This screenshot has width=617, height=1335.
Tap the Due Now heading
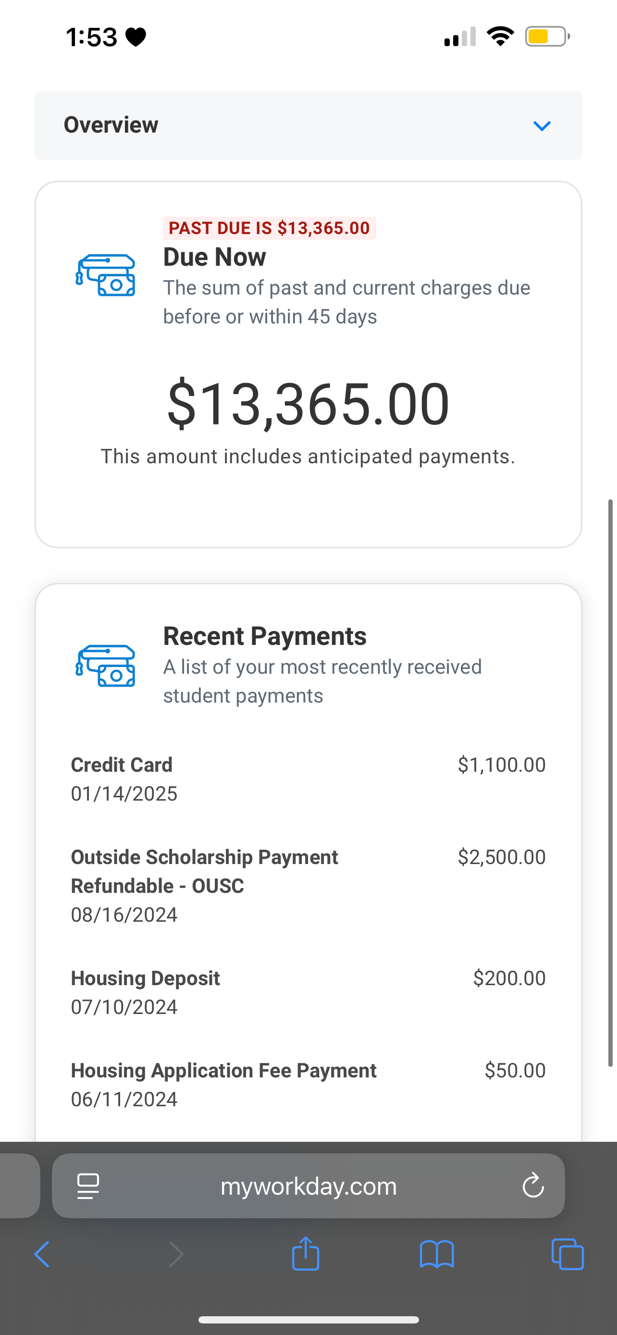tap(214, 257)
